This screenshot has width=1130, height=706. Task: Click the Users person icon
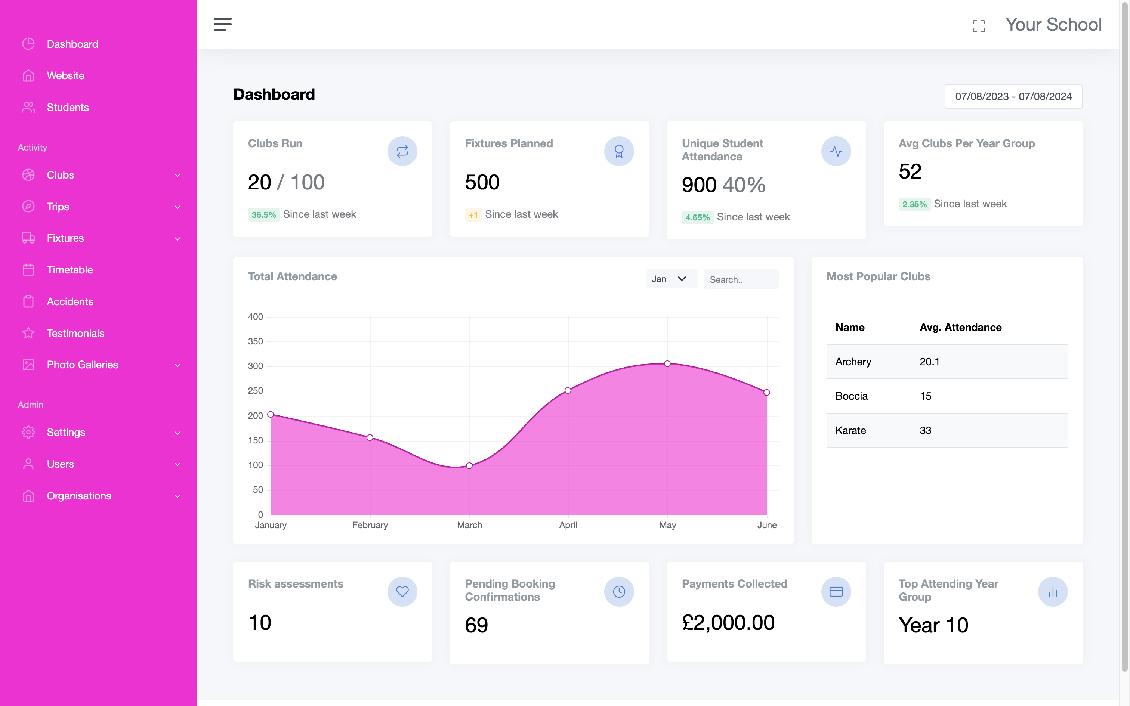(28, 464)
